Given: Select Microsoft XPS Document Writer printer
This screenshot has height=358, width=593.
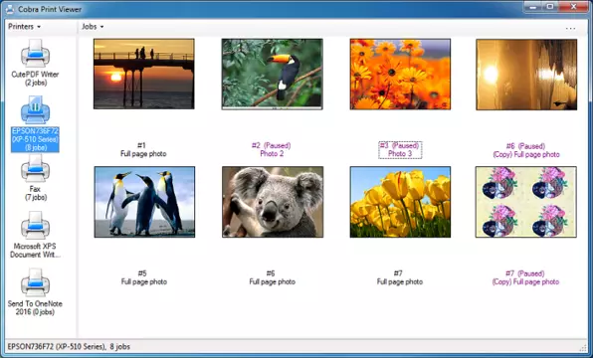Looking at the screenshot, I should (x=35, y=226).
